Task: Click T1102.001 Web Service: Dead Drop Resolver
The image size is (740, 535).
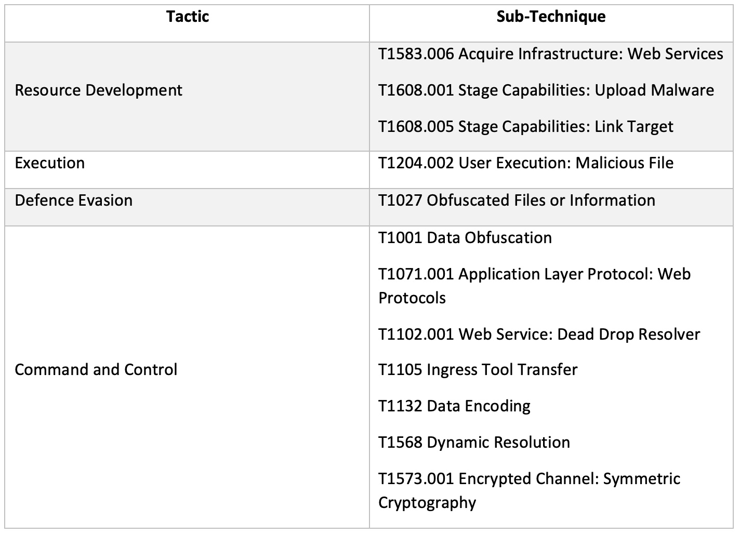Action: pos(539,335)
